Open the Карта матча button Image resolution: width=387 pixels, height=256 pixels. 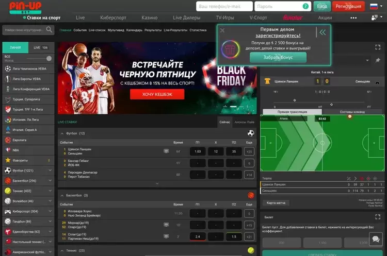pyautogui.click(x=276, y=203)
